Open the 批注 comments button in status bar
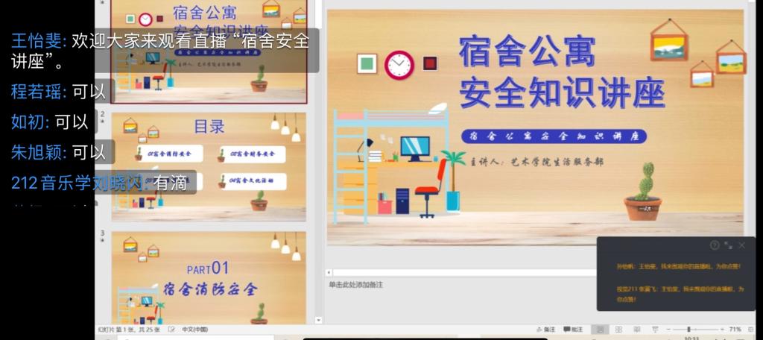763x340 pixels. tap(574, 330)
